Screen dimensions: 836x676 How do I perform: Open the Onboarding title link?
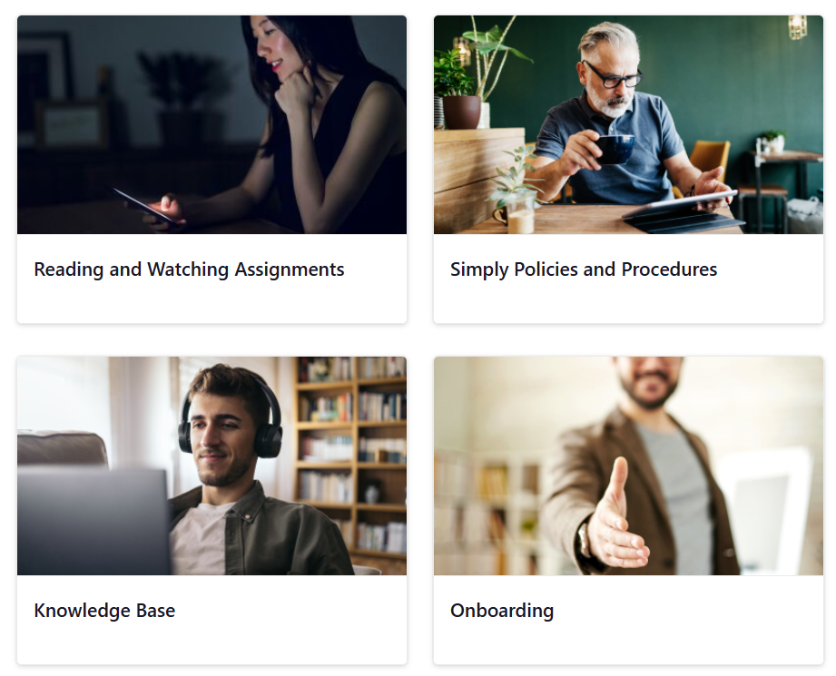point(502,611)
